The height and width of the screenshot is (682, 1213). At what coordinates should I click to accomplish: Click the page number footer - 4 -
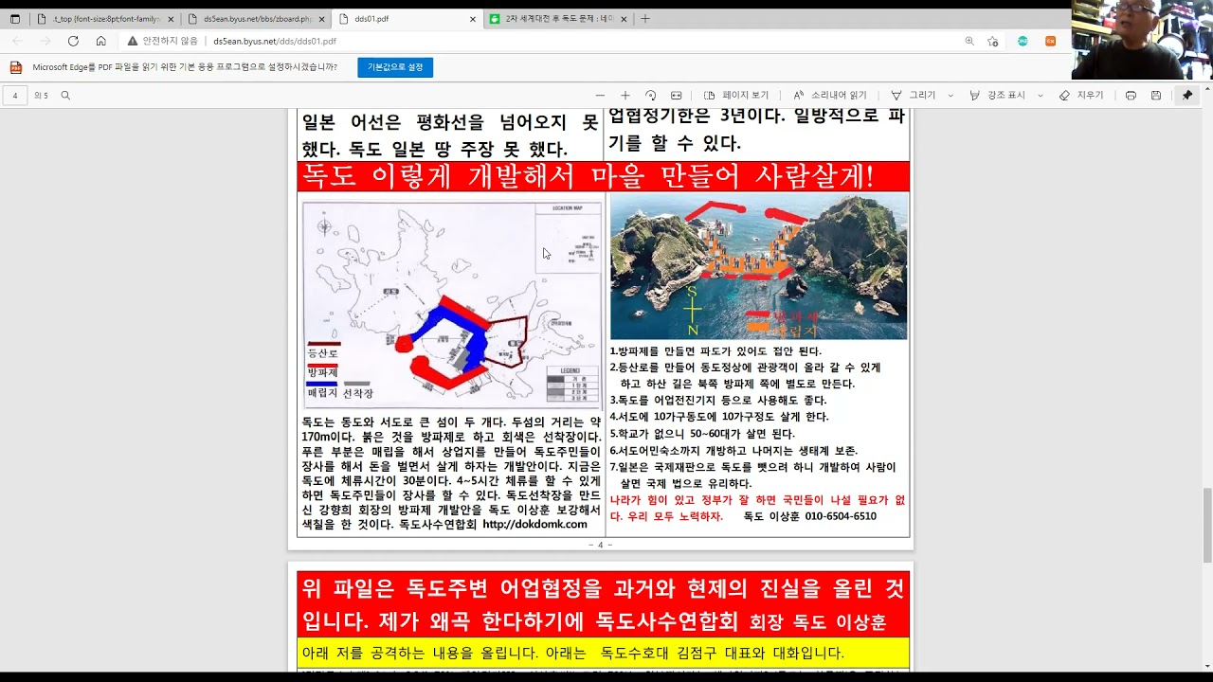tap(601, 545)
